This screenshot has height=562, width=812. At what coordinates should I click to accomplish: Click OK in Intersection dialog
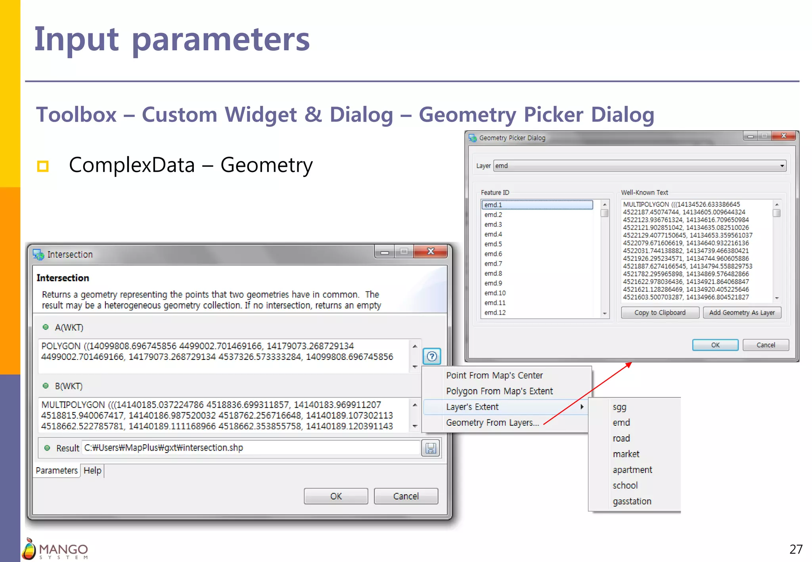336,496
